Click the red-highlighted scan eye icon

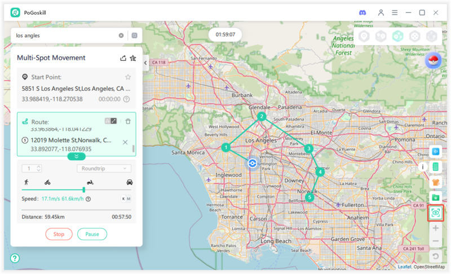tap(435, 213)
